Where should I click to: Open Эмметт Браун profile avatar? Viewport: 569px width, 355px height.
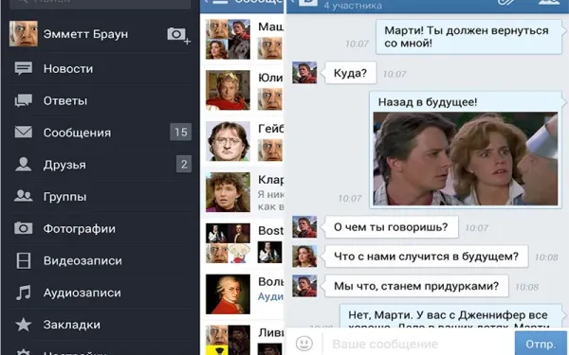[x=24, y=34]
